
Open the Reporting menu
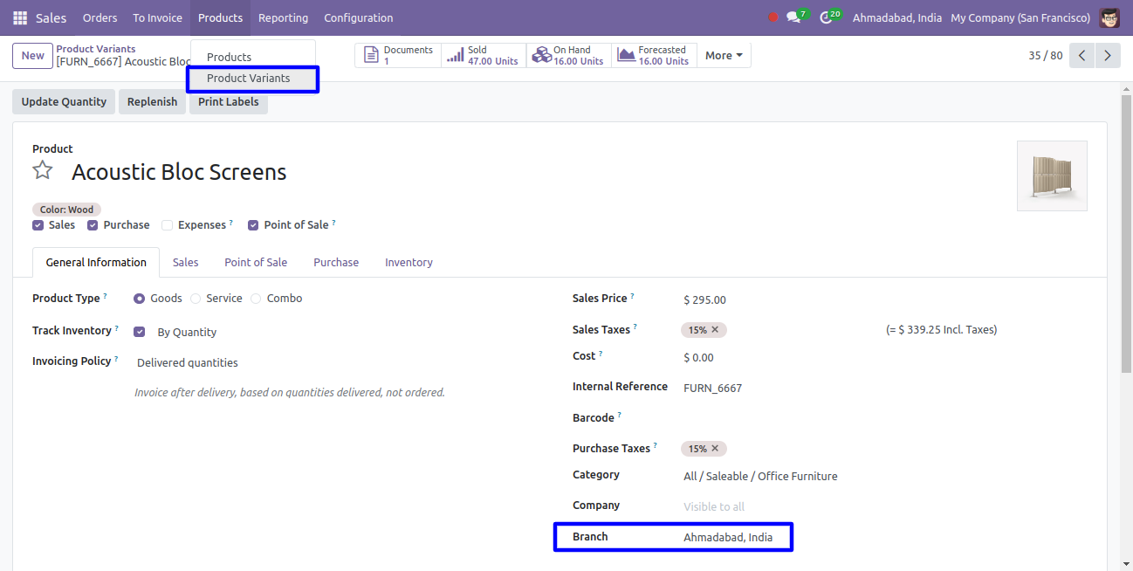(283, 17)
